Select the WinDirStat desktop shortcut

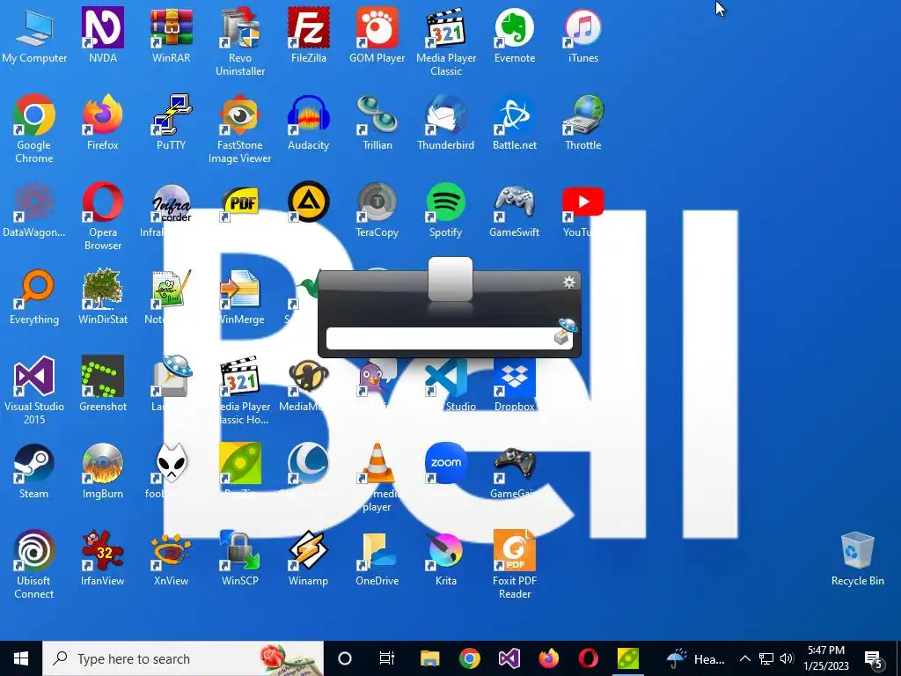[x=103, y=298]
